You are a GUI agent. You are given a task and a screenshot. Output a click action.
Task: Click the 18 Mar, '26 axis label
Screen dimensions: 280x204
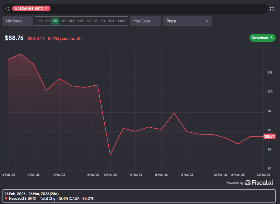[187, 174]
